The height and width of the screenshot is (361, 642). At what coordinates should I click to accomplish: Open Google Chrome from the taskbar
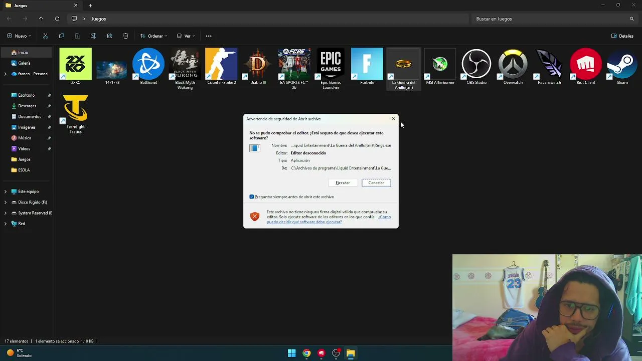click(306, 353)
